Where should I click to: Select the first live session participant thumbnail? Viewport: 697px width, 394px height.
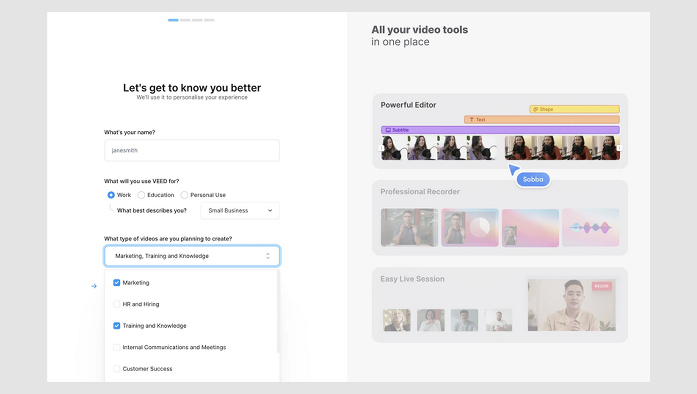(x=397, y=320)
